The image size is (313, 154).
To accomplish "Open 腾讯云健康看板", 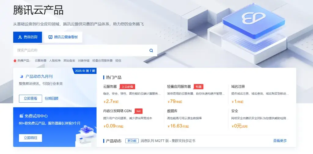I will [x=63, y=37].
